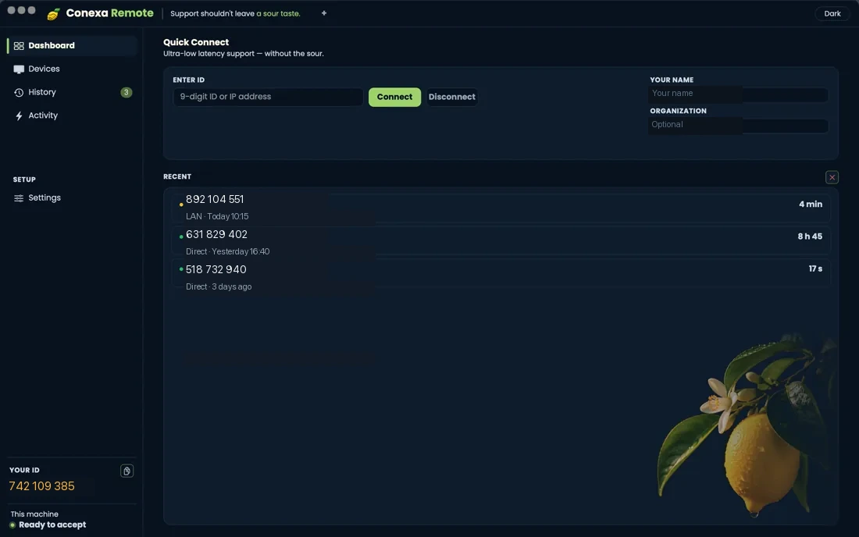859x537 pixels.
Task: Click the Dashboard grid icon in sidebar
Action: 19,46
